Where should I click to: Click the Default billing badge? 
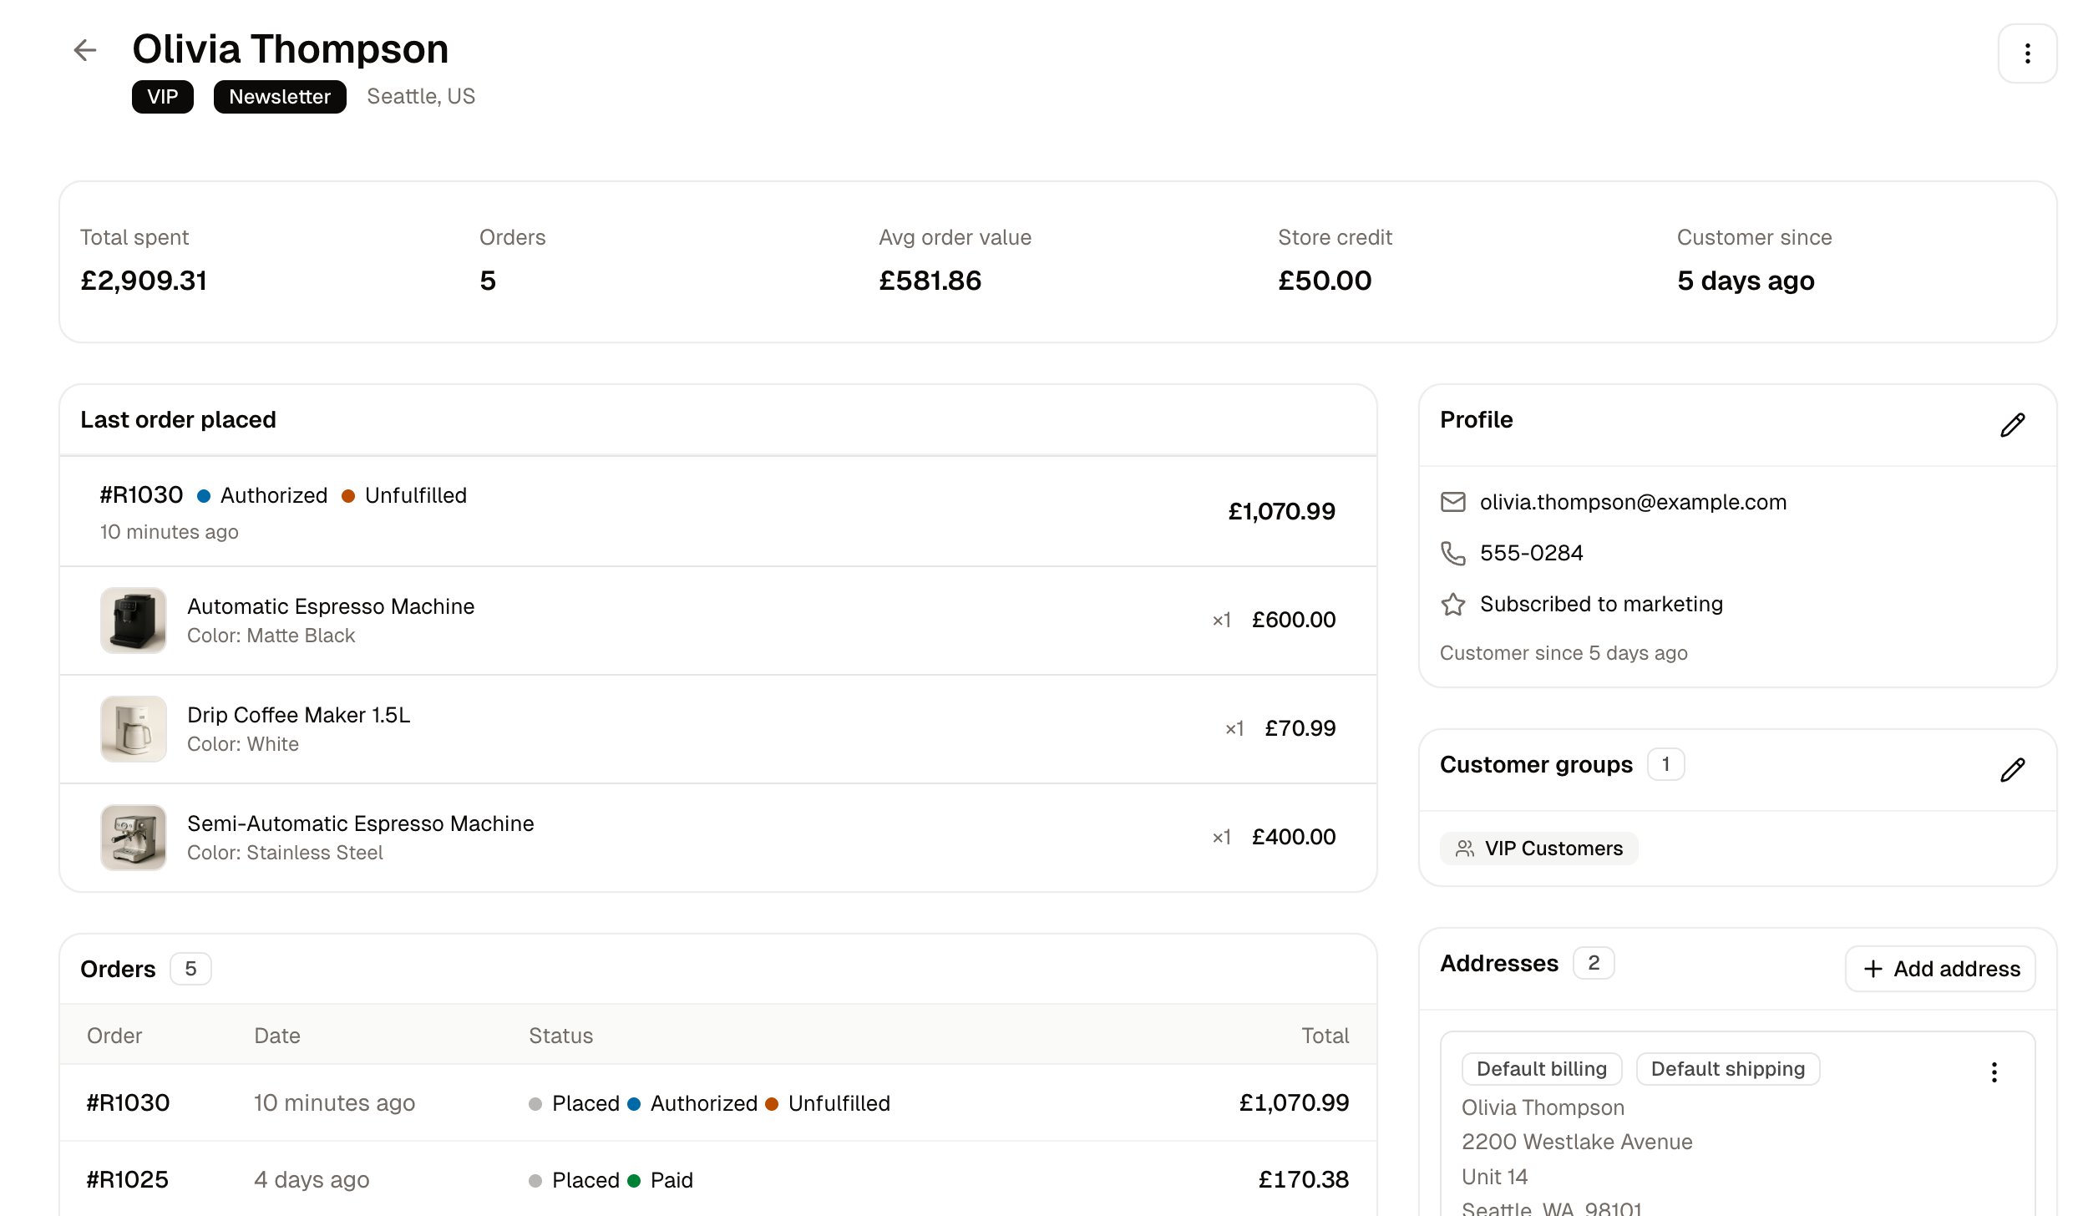1542,1069
